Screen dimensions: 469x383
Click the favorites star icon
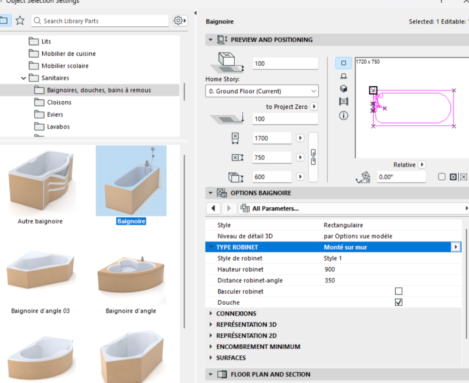click(20, 21)
